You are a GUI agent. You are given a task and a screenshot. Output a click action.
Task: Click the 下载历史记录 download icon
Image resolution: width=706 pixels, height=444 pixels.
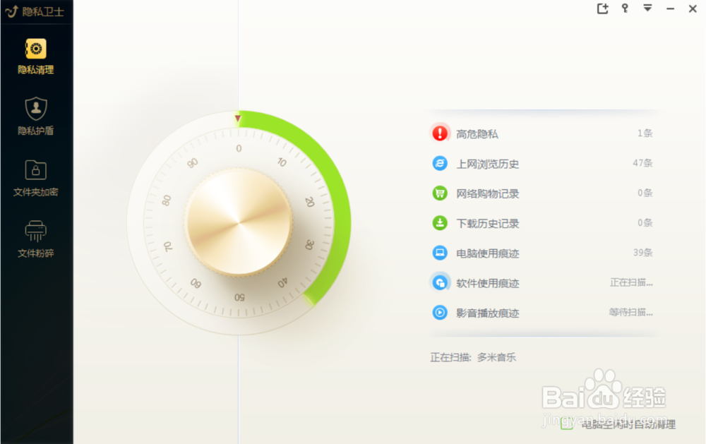point(440,223)
